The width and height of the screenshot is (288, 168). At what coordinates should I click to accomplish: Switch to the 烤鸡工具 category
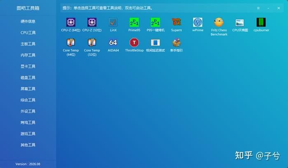[x=28, y=123]
